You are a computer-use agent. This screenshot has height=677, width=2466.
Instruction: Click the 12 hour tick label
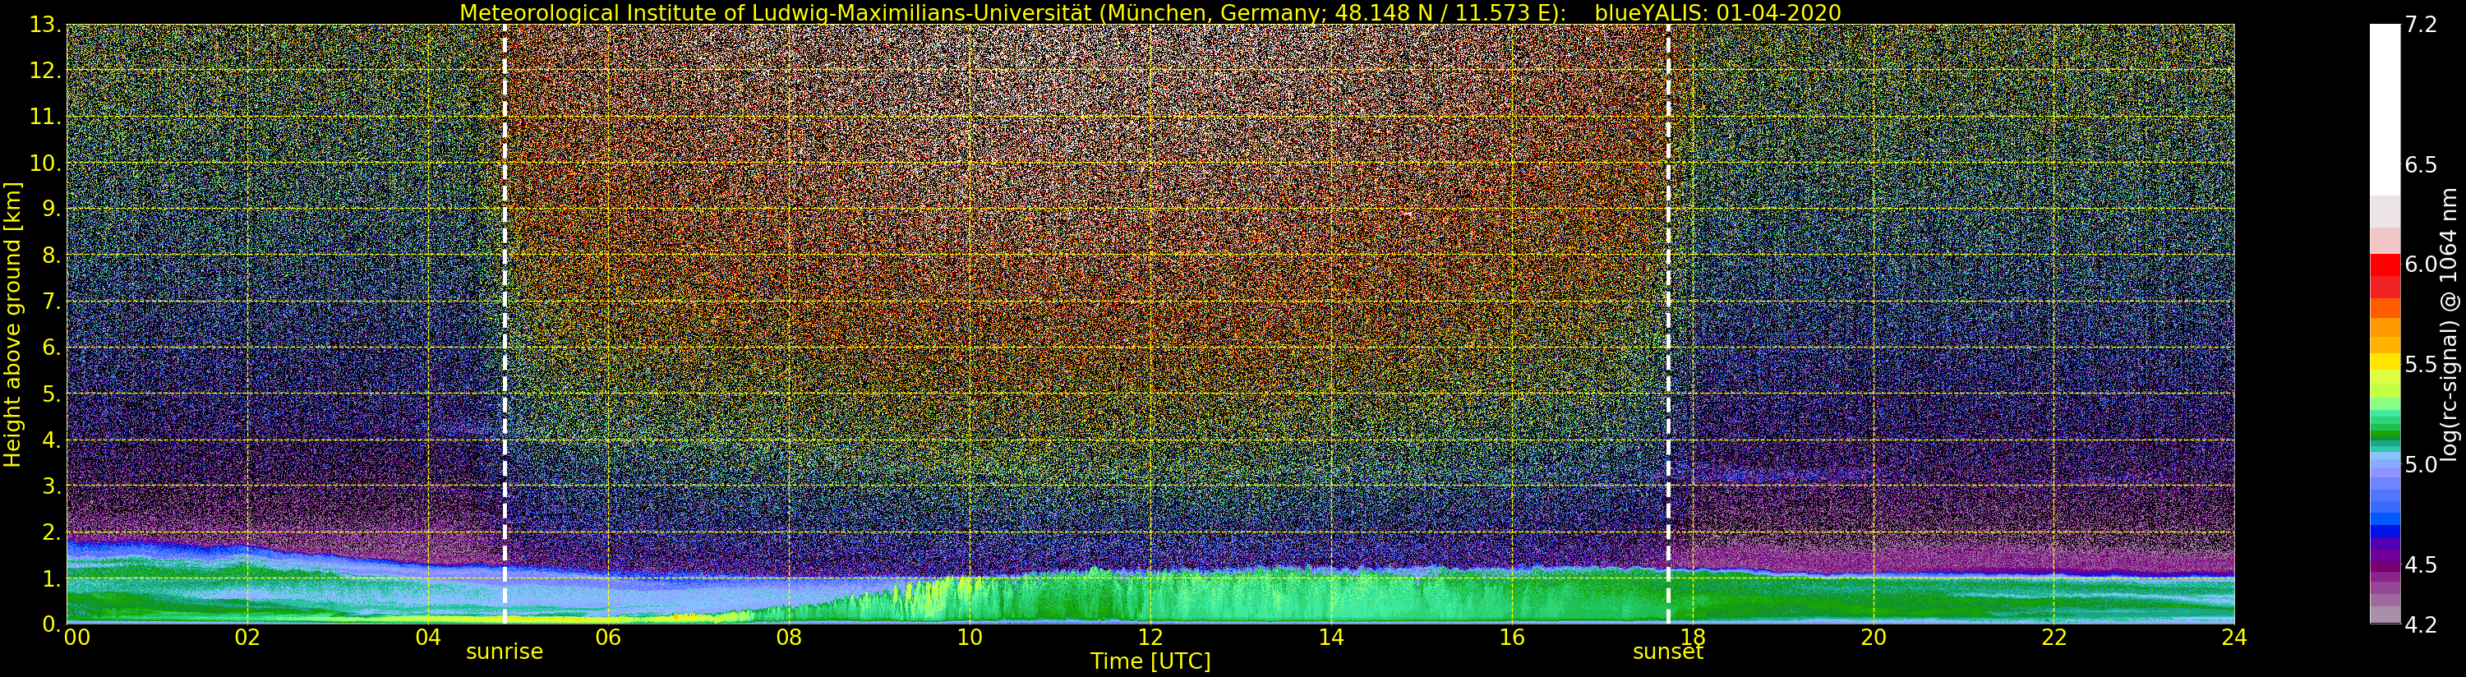1150,637
